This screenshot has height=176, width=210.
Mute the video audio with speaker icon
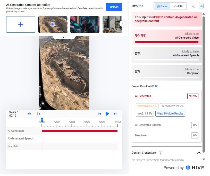(29, 114)
